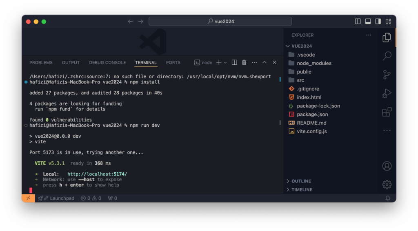
Task: Toggle secondary side bar layout icon
Action: pyautogui.click(x=378, y=21)
